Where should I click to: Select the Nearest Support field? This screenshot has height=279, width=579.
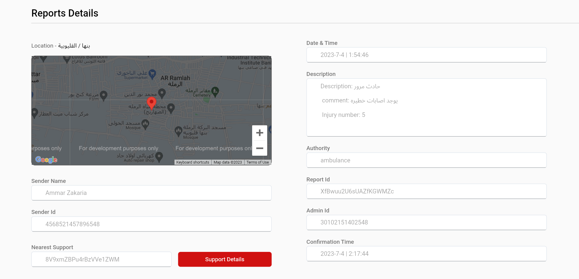click(x=101, y=259)
